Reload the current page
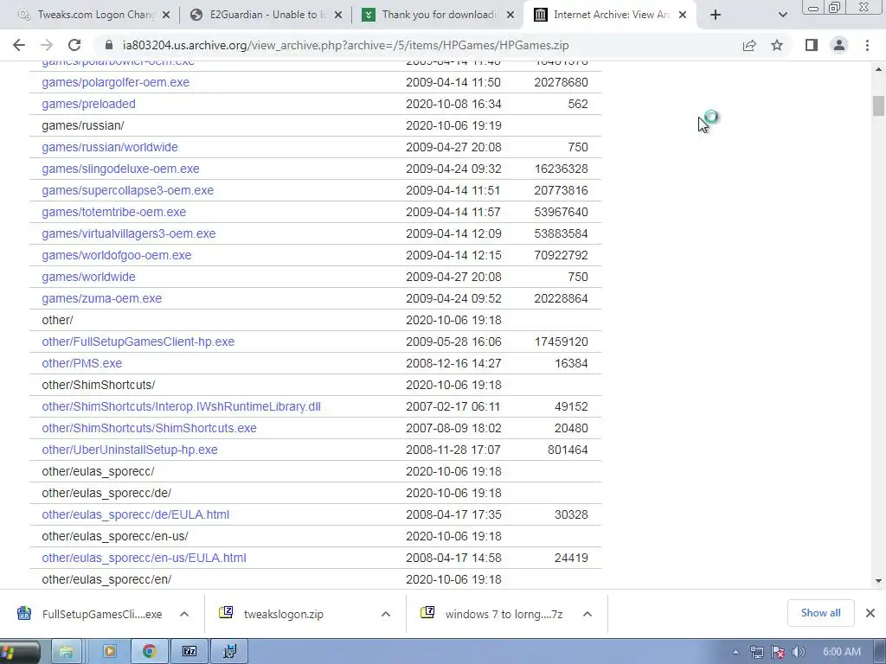 click(x=74, y=45)
